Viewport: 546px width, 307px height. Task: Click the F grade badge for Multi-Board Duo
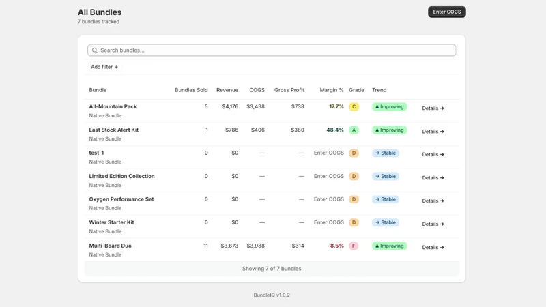click(354, 246)
